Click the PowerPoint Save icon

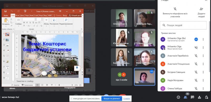pos(6,11)
